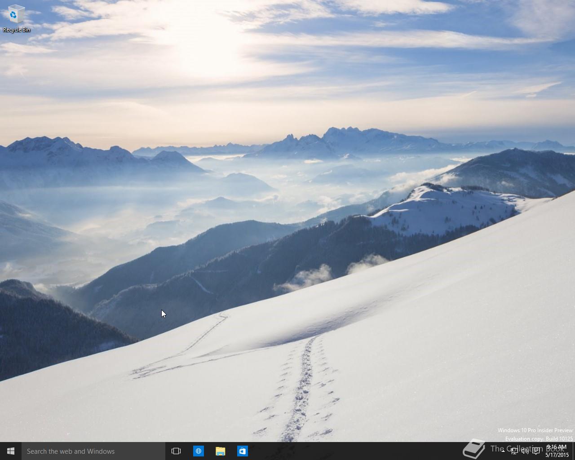The image size is (575, 460).
Task: Open the volume speaker tray icon
Action: 525,451
